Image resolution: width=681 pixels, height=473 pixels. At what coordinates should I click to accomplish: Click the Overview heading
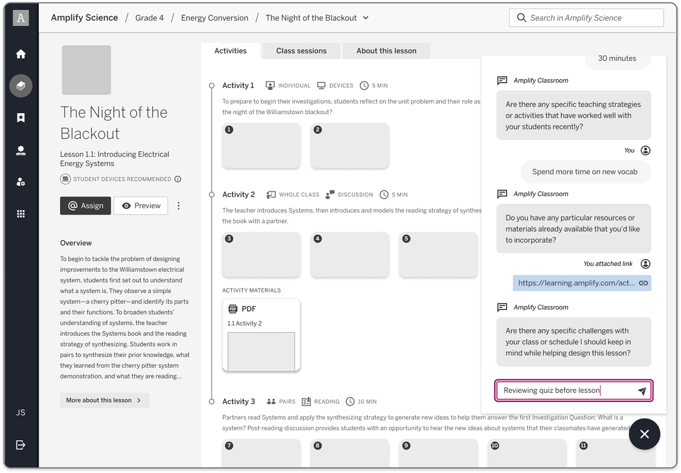coord(76,243)
